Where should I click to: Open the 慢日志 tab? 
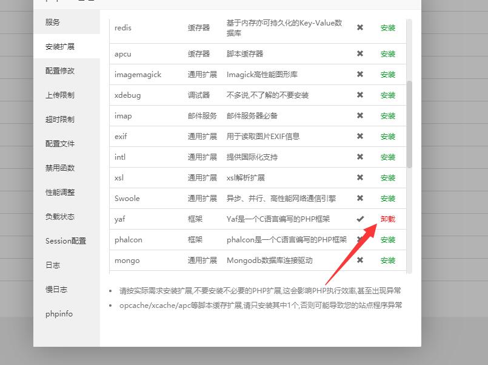coord(67,290)
